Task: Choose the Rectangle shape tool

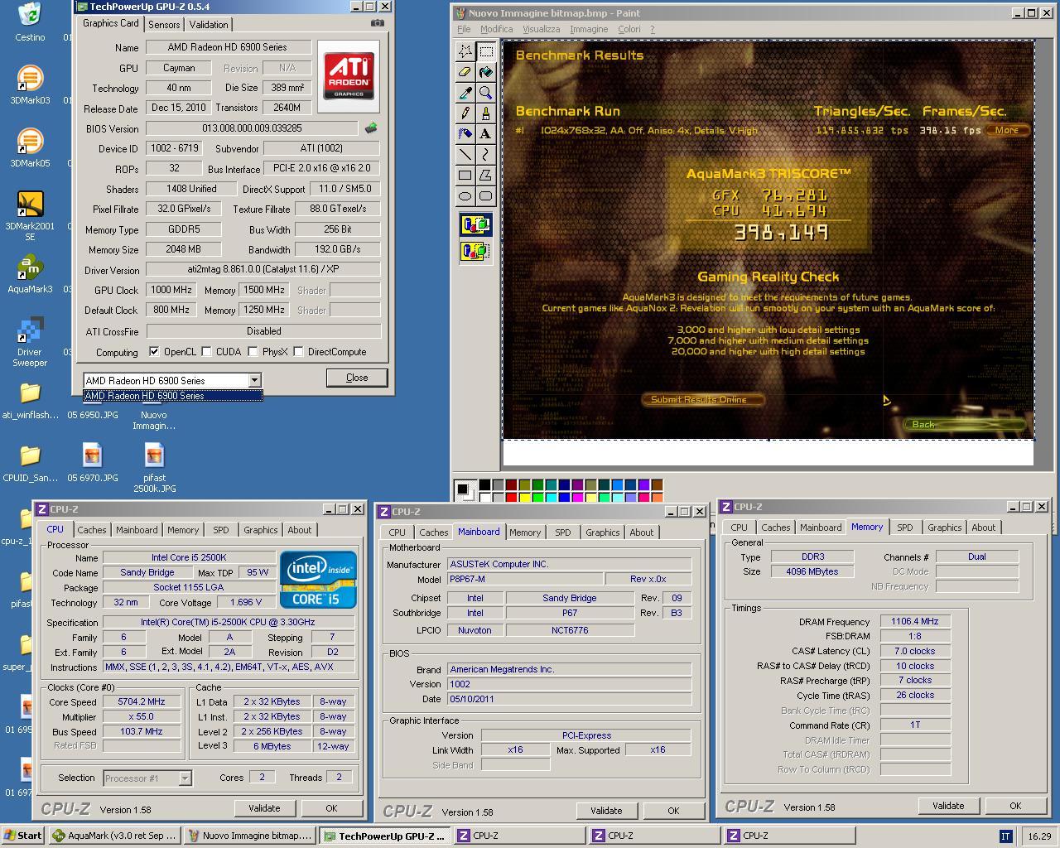Action: coord(465,176)
